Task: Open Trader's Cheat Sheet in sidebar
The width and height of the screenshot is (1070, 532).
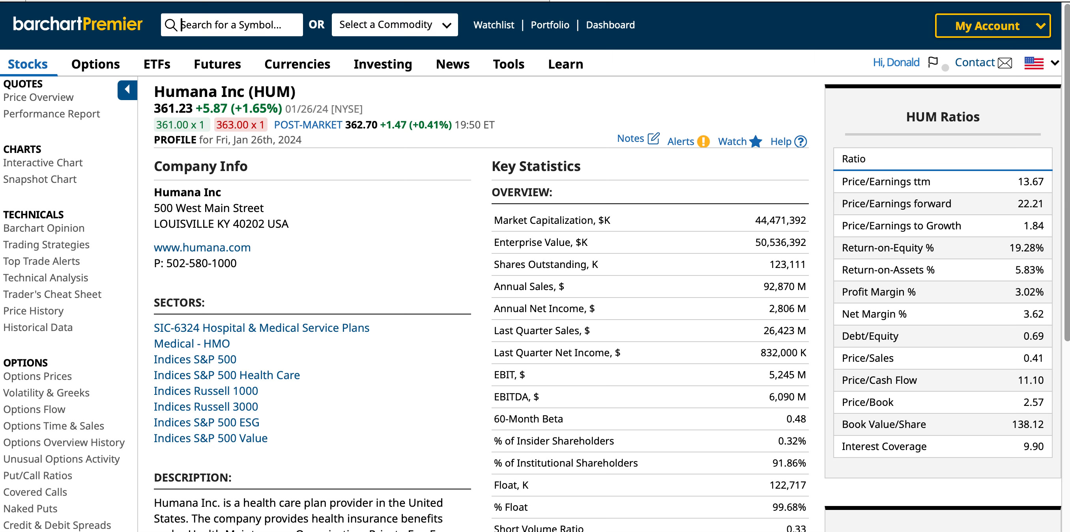Action: (x=52, y=295)
